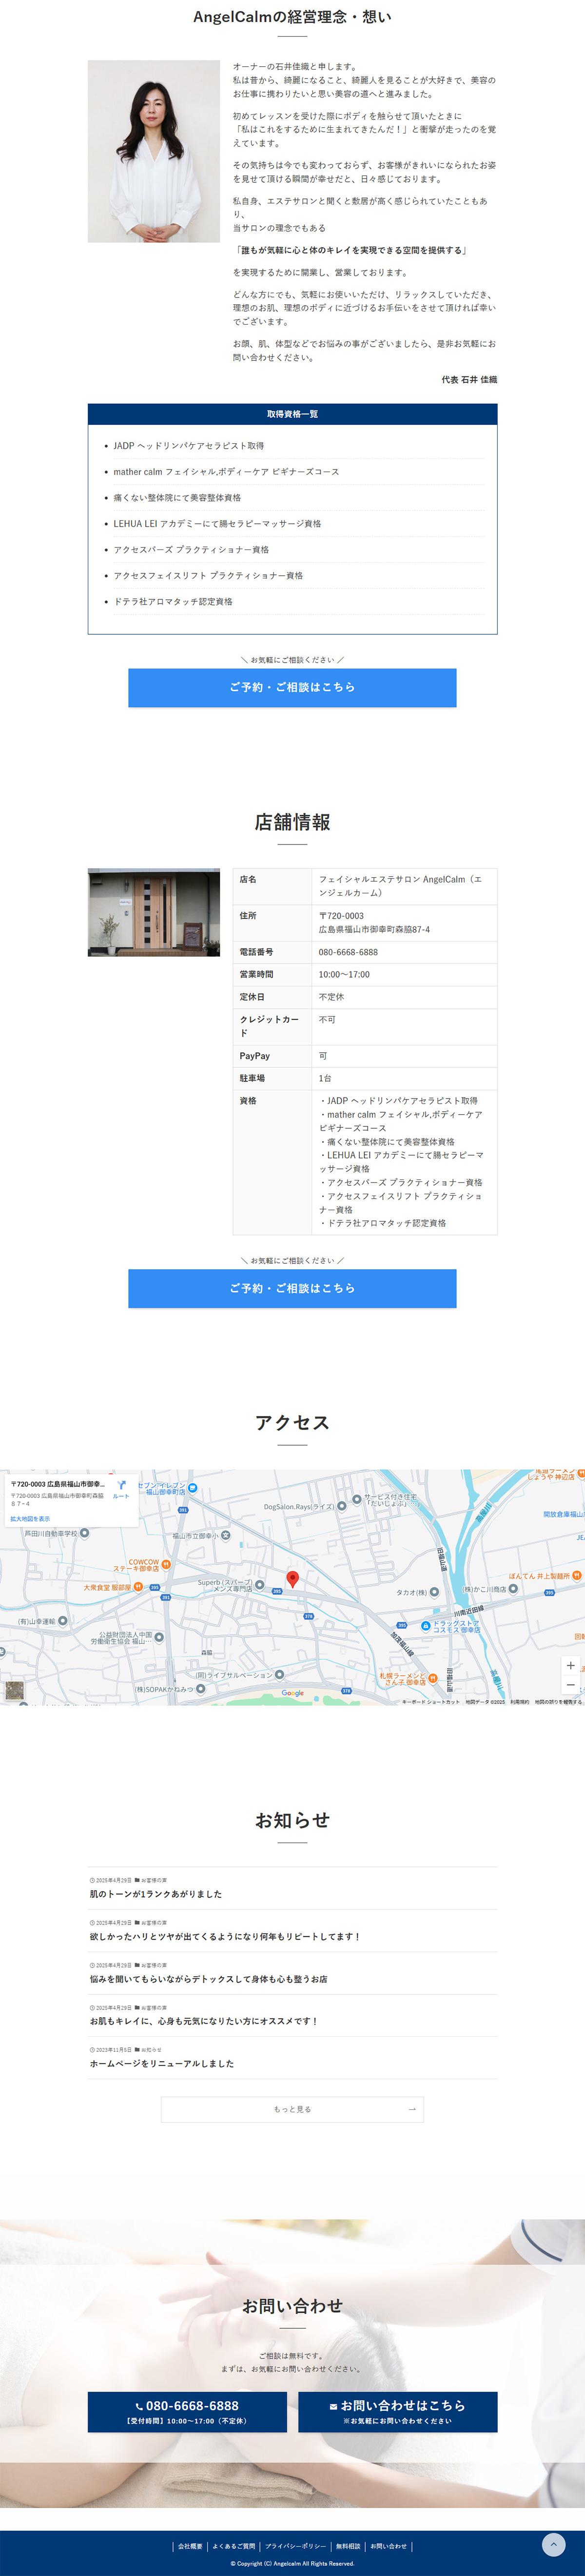
Task: Click the 利用規約 link on the map
Action: click(520, 1701)
